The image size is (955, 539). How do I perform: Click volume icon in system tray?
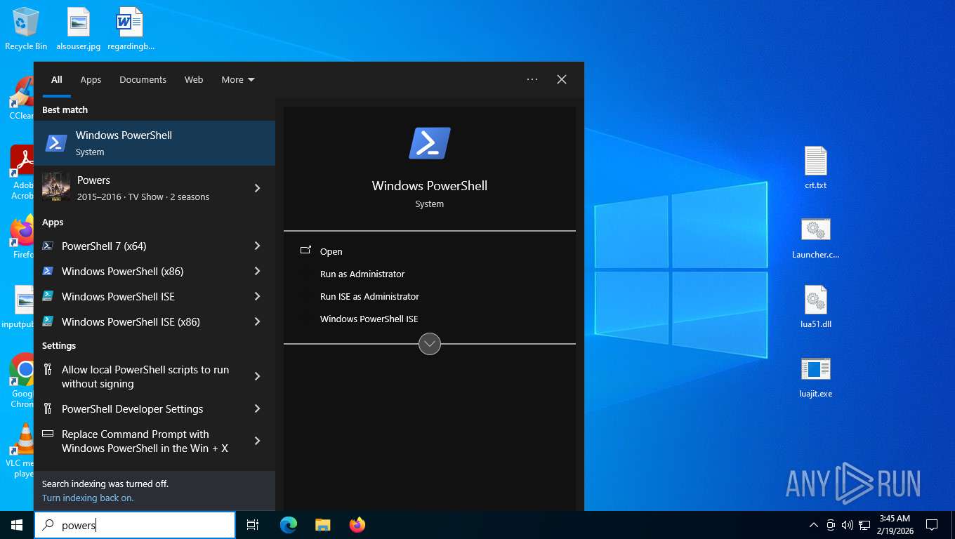847,525
